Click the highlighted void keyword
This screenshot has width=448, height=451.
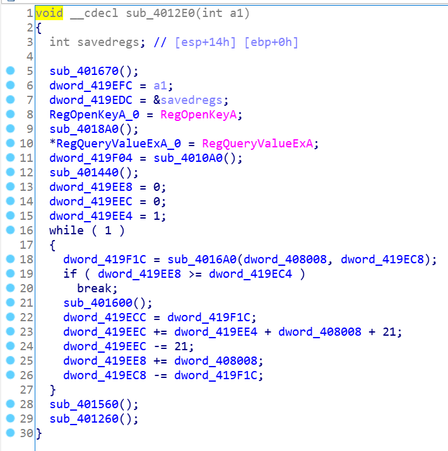coord(49,13)
